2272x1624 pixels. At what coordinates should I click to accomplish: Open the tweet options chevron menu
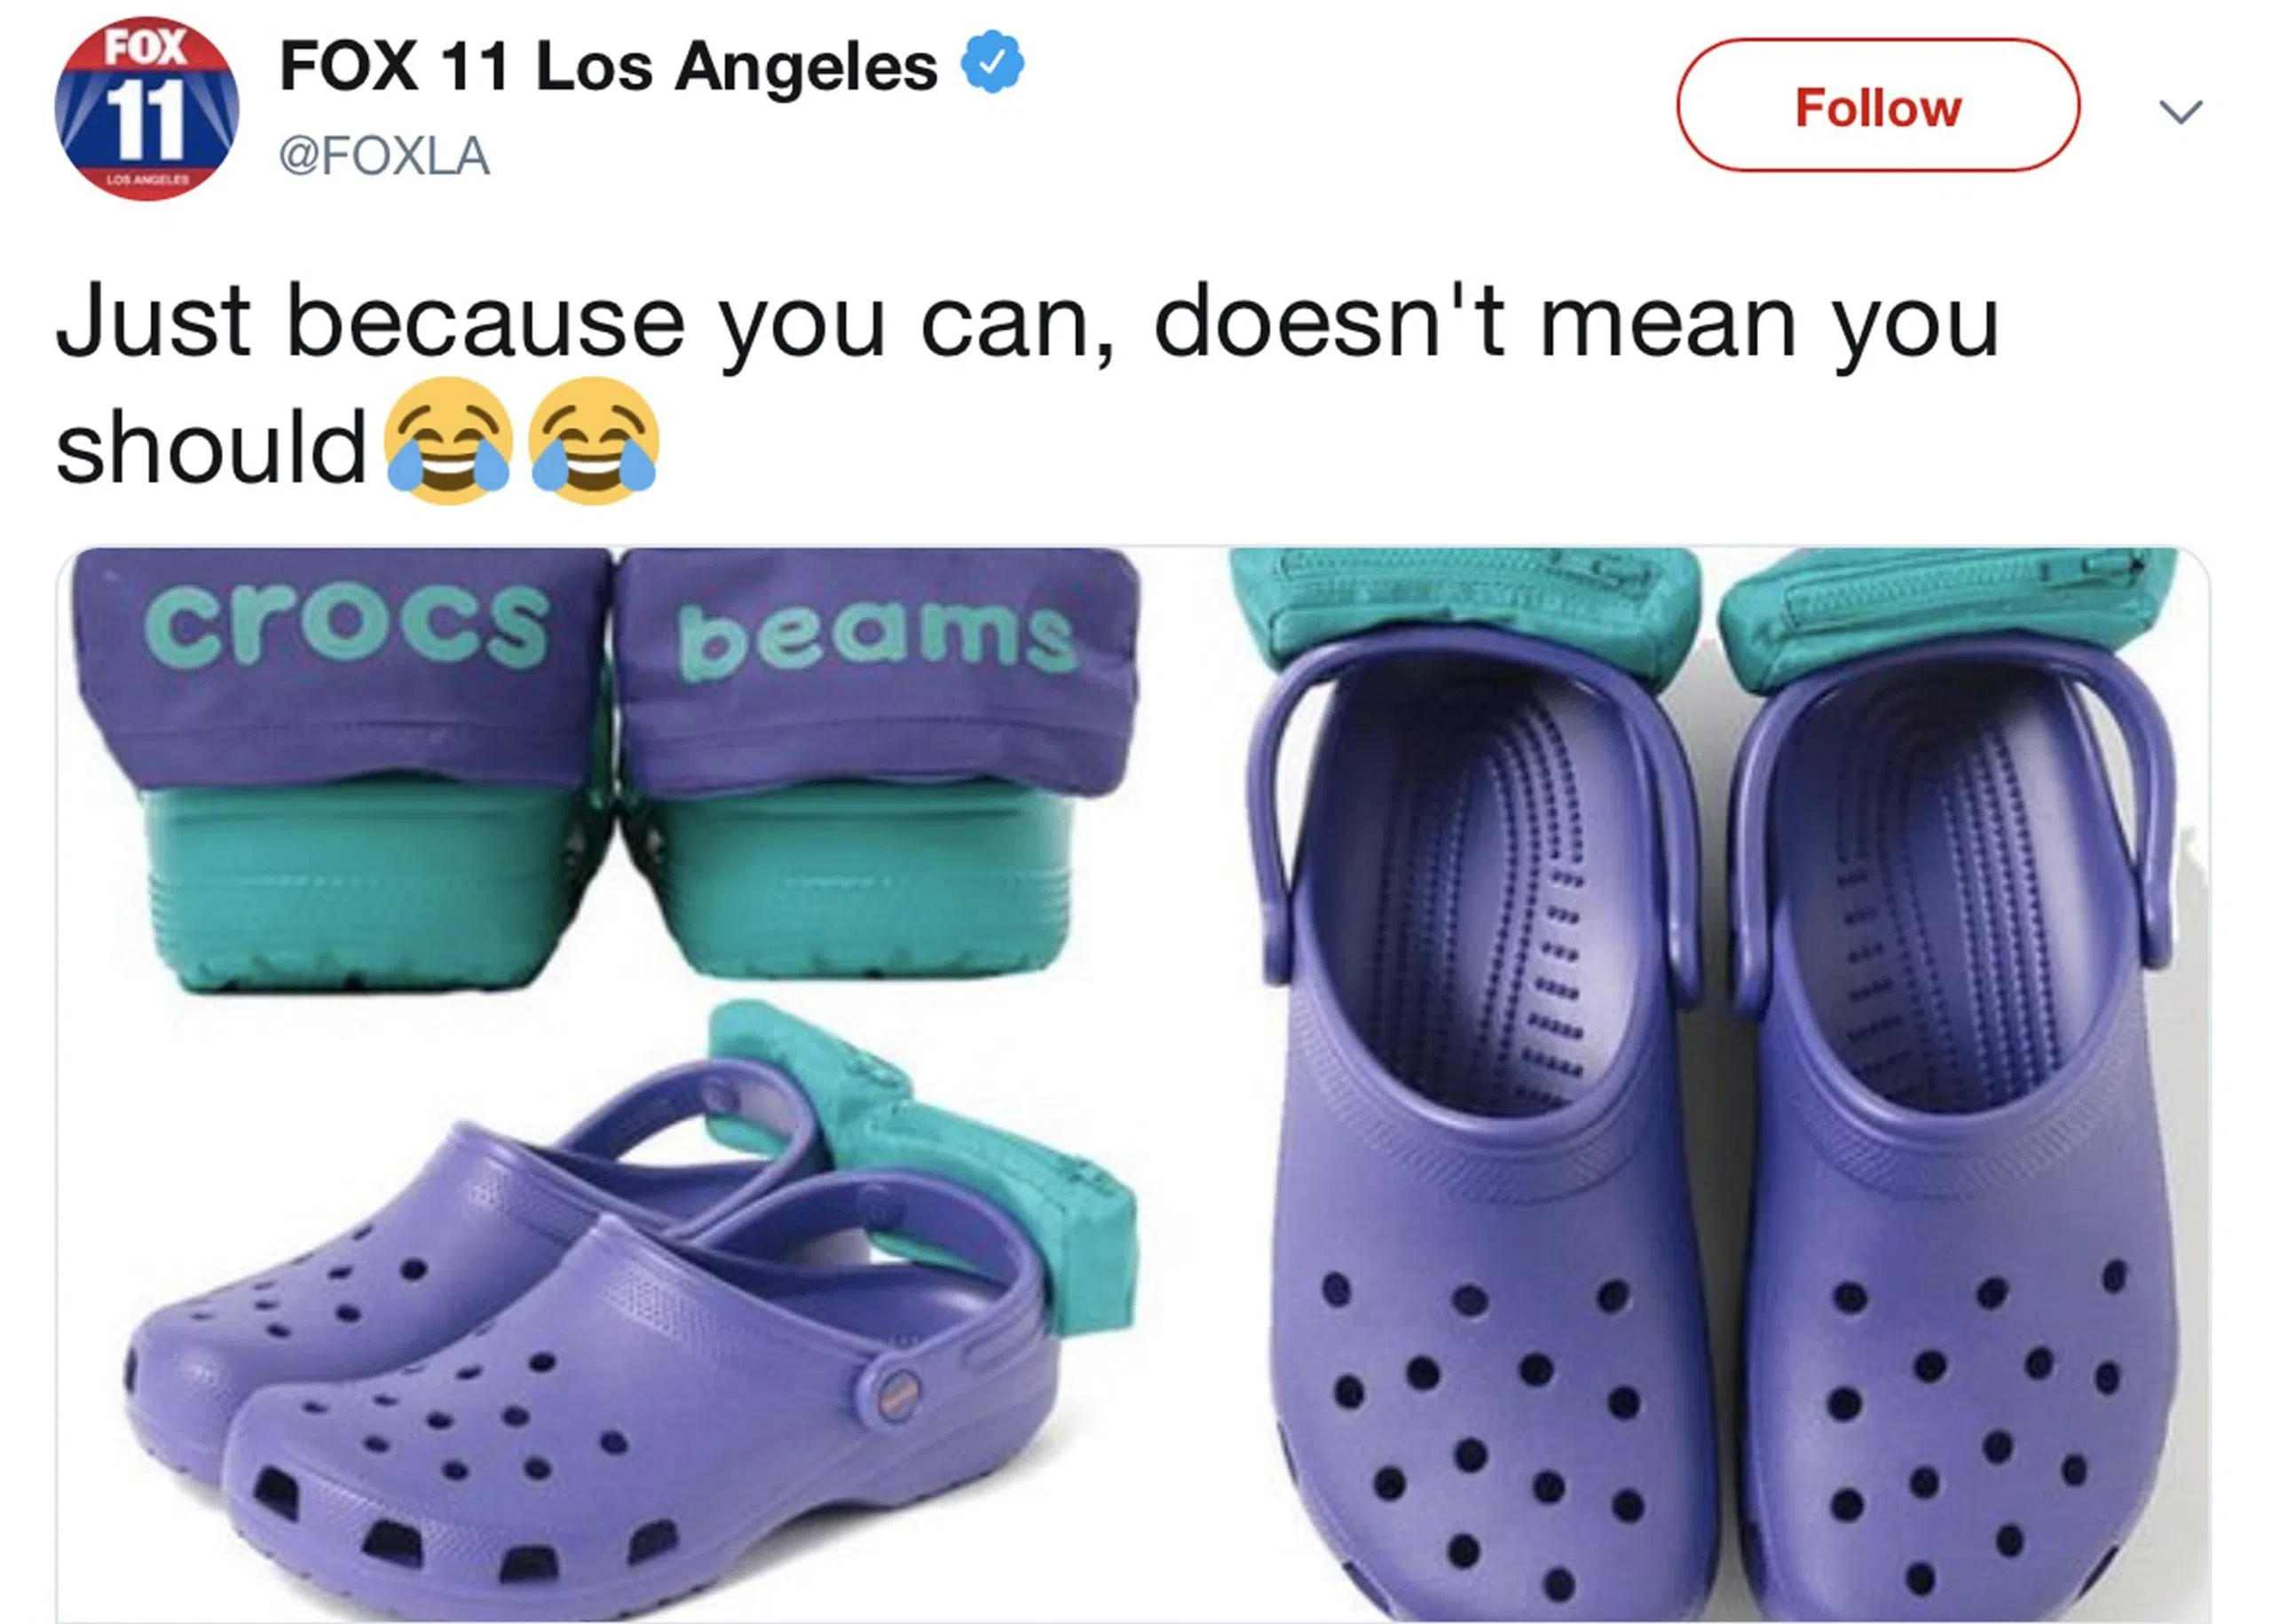pos(2181,111)
